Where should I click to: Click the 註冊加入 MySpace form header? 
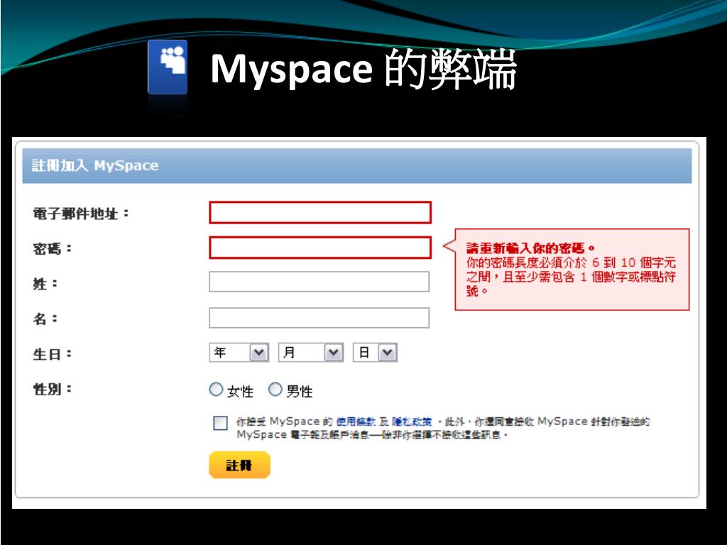point(357,165)
